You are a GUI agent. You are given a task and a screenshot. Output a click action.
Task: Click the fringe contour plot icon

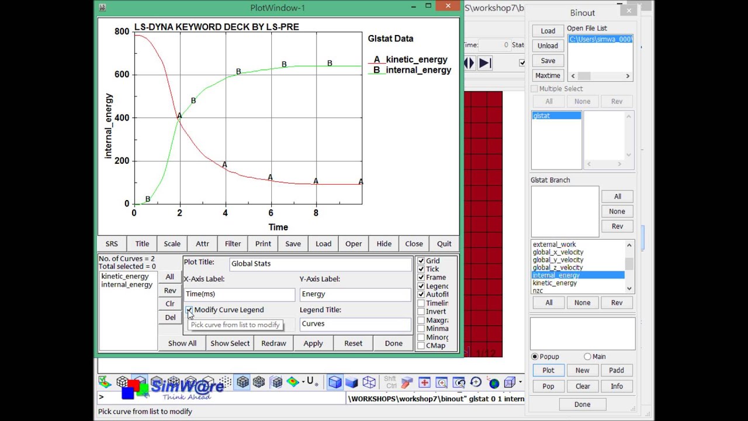click(x=293, y=382)
